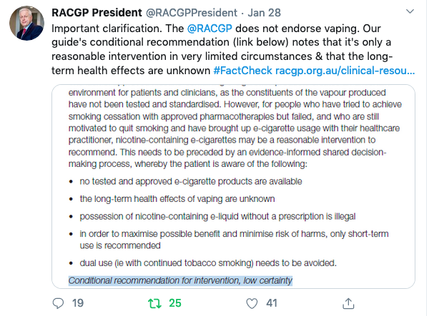This screenshot has height=316, width=429.
Task: Like the tweet with the heart icon
Action: tap(250, 303)
